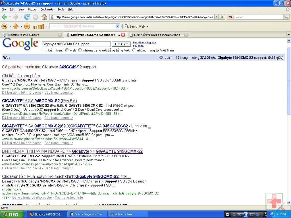This screenshot has width=291, height=218.
Task: Click the magnifier icon in Yahoo search box
Action: point(286,17)
